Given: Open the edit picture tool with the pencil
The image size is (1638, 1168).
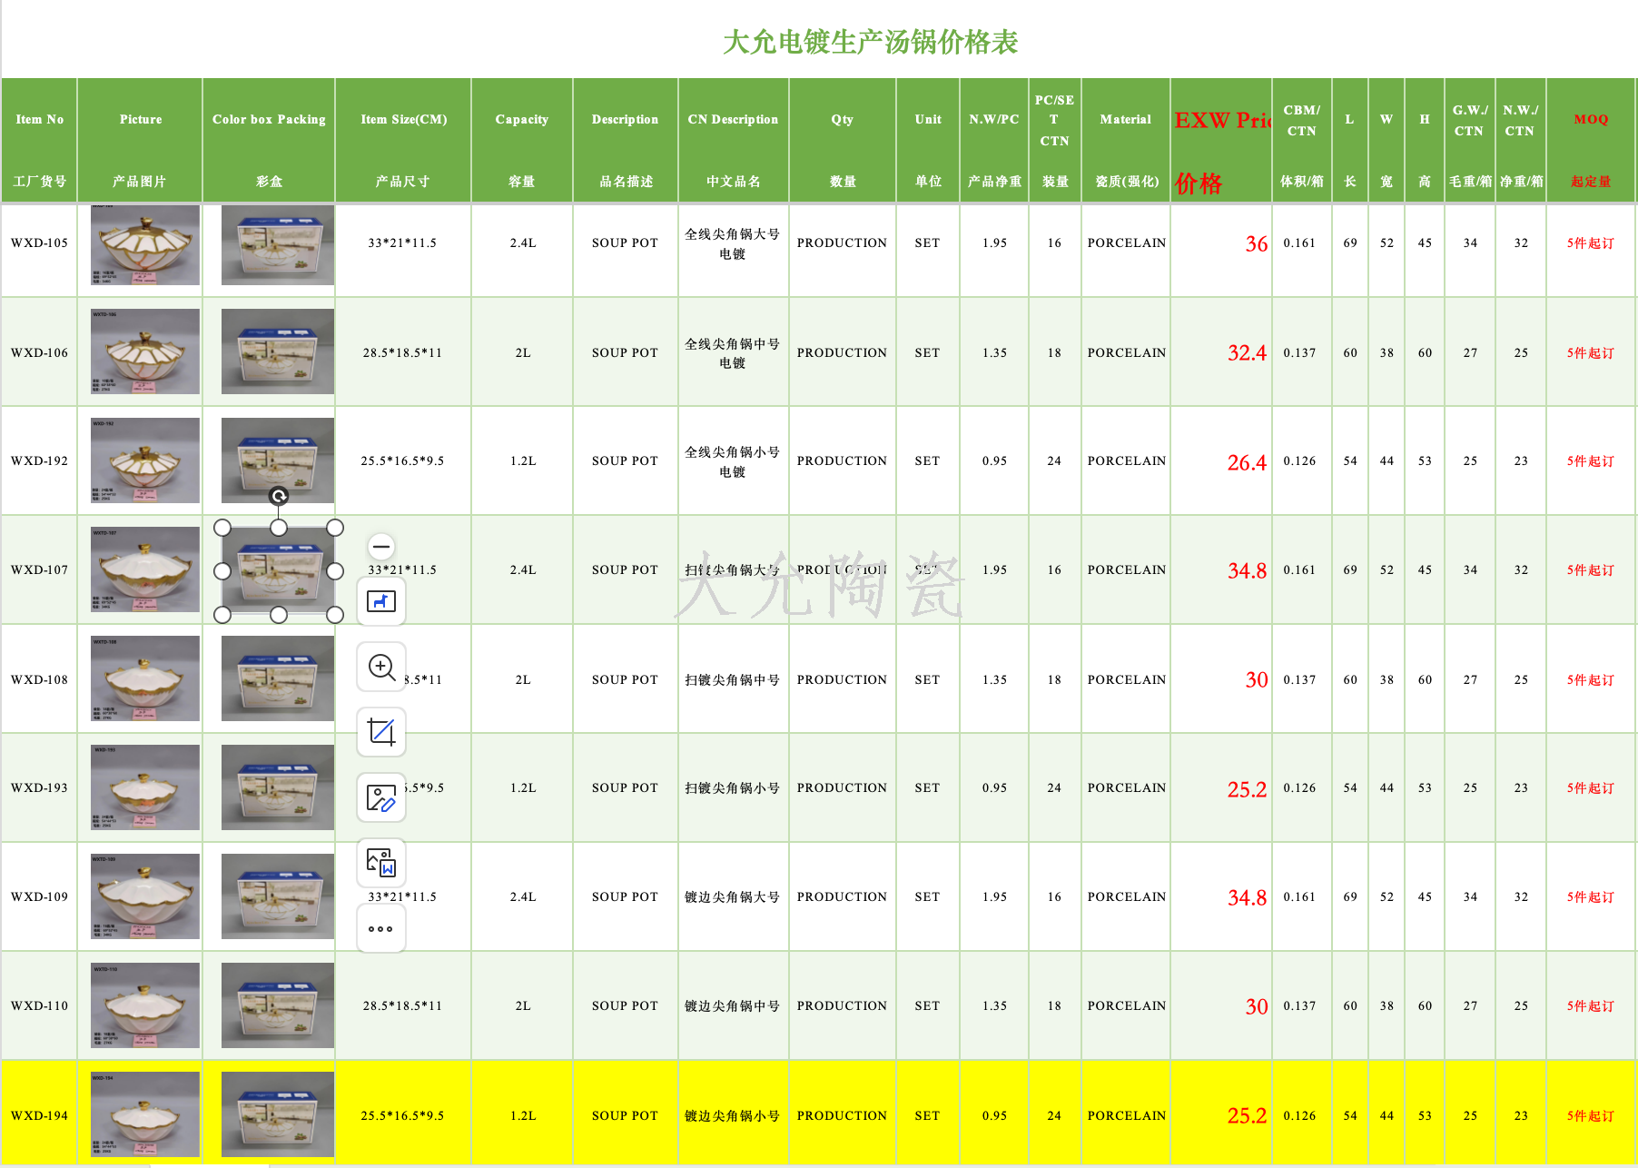Looking at the screenshot, I should tap(381, 797).
